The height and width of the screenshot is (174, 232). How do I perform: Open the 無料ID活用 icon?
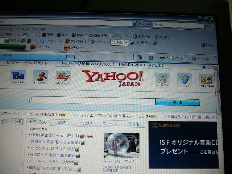tap(207, 80)
